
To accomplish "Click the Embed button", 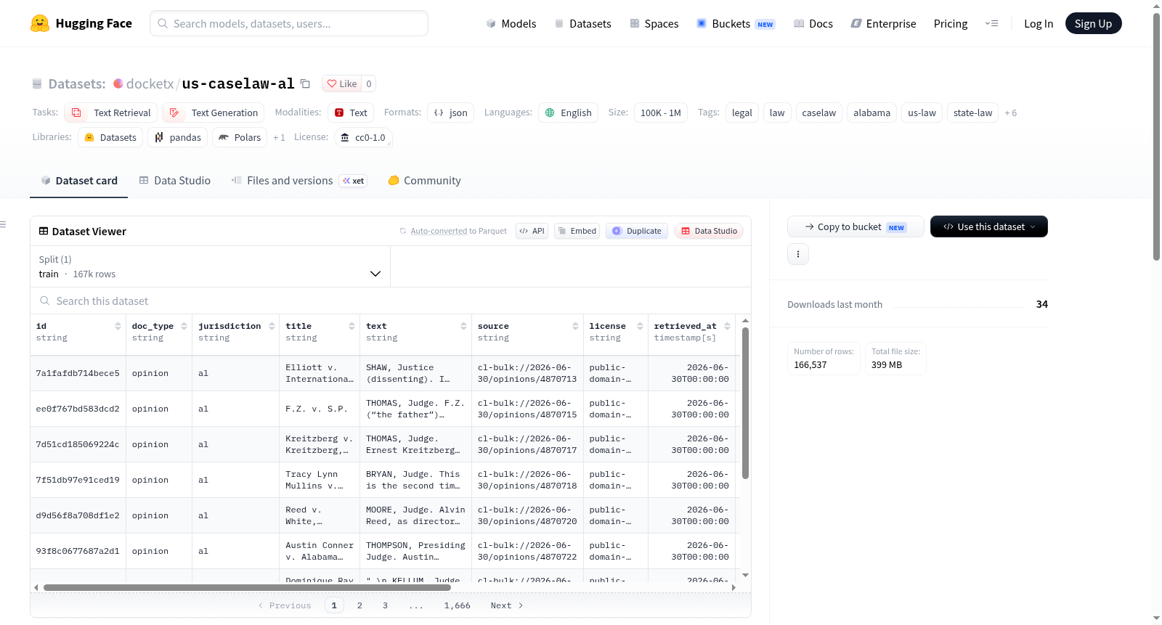I will click(x=577, y=231).
